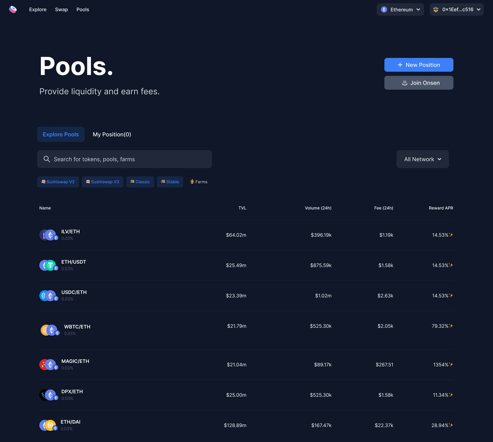Open the USDC/ETH pool name
This screenshot has width=493, height=442.
point(74,292)
